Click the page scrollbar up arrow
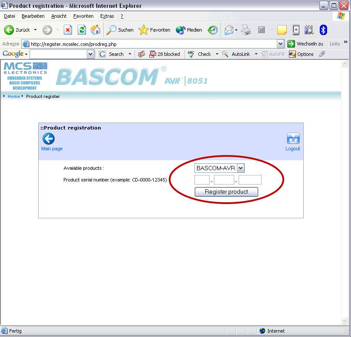Image resolution: width=351 pixels, height=337 pixels. pos(344,64)
